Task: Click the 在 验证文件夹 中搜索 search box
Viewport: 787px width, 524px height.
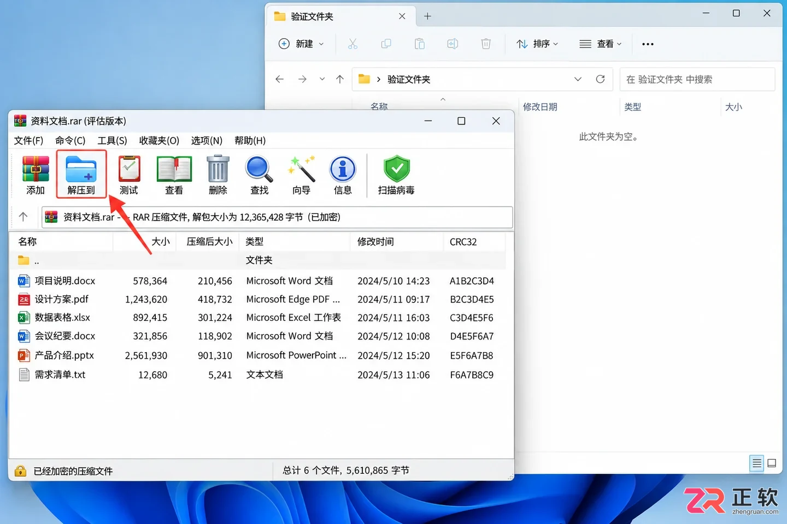Action: [x=697, y=79]
